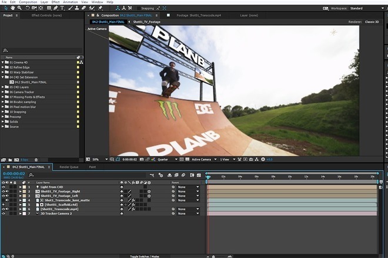The height and width of the screenshot is (258, 388).
Task: Open the Workspace Standard dropdown
Action: (366, 8)
